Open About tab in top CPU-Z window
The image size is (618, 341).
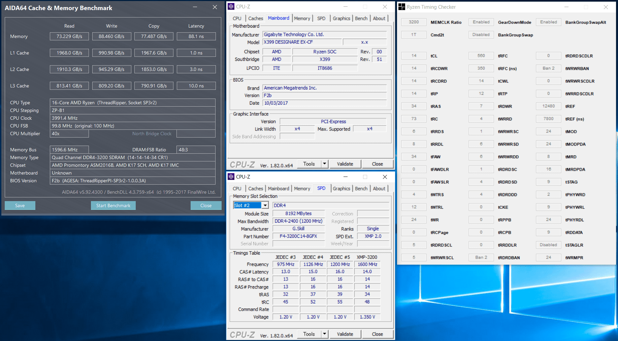(379, 18)
